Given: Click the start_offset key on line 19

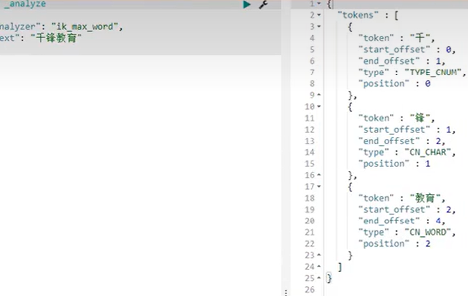Looking at the screenshot, I should coord(394,210).
